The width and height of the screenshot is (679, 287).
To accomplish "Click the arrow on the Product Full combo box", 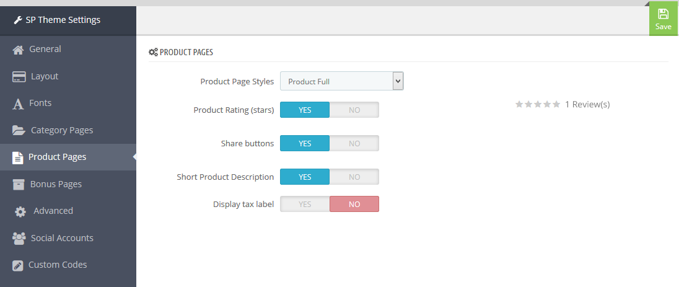I will 398,81.
